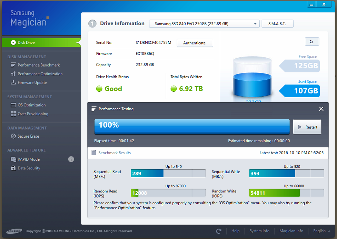Screen dimensions: 337x239
Task: Click the 100% progress bar
Action: [x=192, y=127]
